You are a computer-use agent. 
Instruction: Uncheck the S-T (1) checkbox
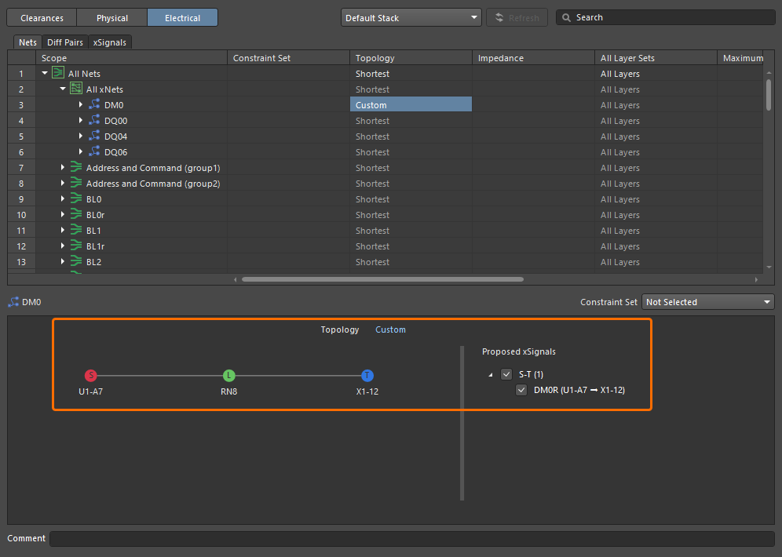tap(506, 374)
